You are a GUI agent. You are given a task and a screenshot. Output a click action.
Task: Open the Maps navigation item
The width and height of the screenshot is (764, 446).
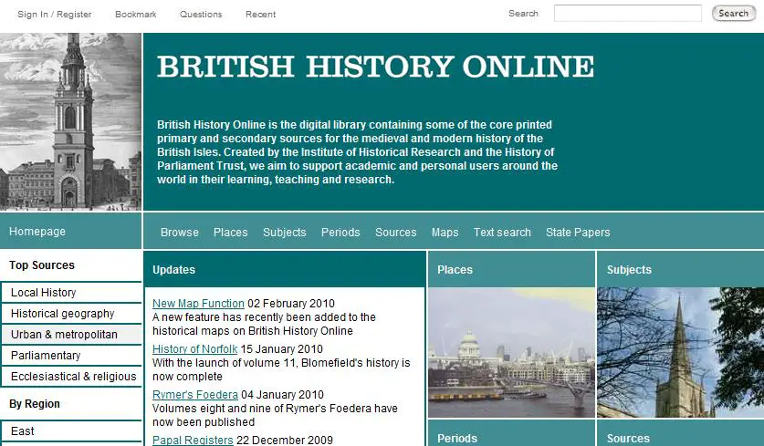[x=445, y=233]
